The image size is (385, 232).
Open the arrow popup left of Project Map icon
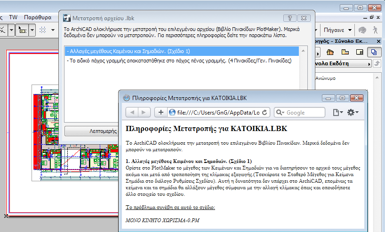318,53
